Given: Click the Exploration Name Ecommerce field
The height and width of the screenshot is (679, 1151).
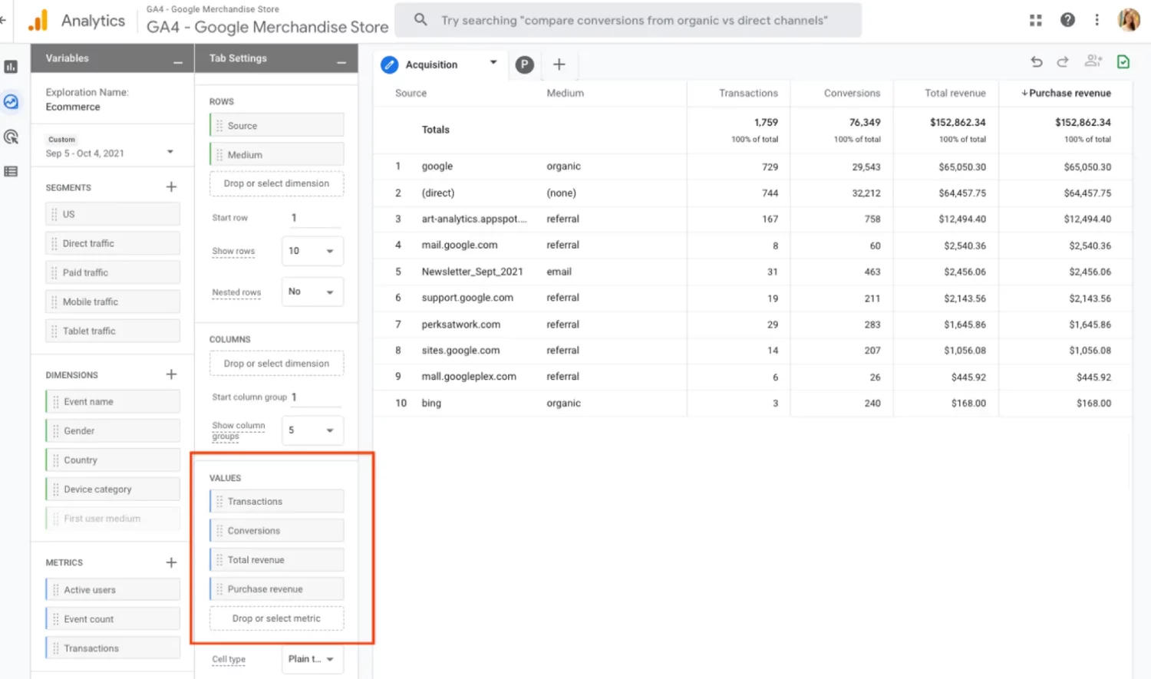Looking at the screenshot, I should coord(87,100).
